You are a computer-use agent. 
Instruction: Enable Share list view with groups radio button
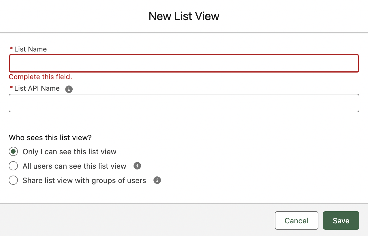tap(13, 180)
